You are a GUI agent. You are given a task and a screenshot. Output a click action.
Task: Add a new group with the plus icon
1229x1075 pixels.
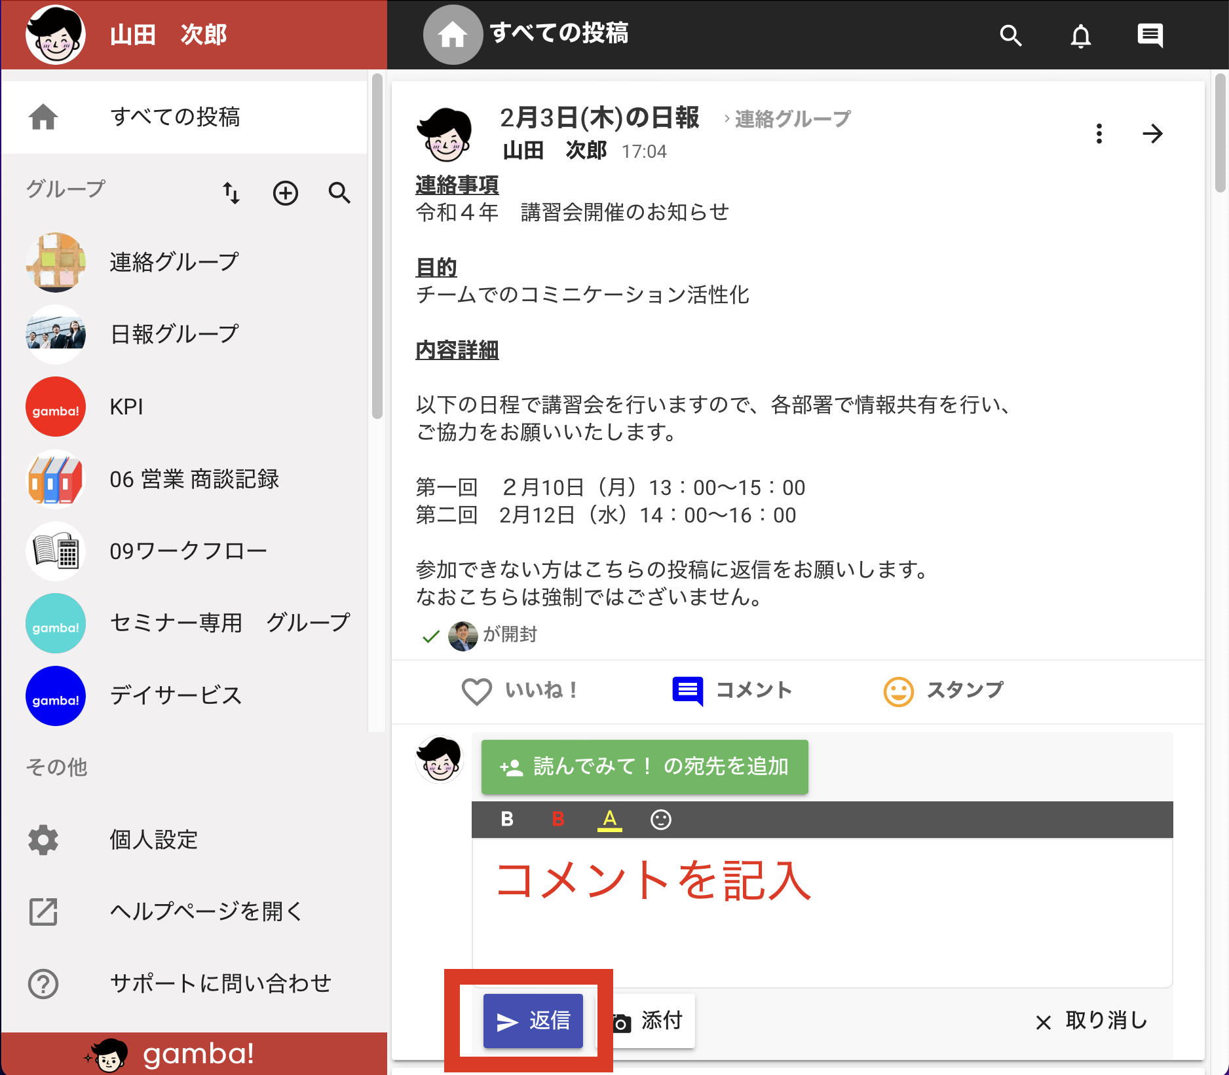[286, 193]
